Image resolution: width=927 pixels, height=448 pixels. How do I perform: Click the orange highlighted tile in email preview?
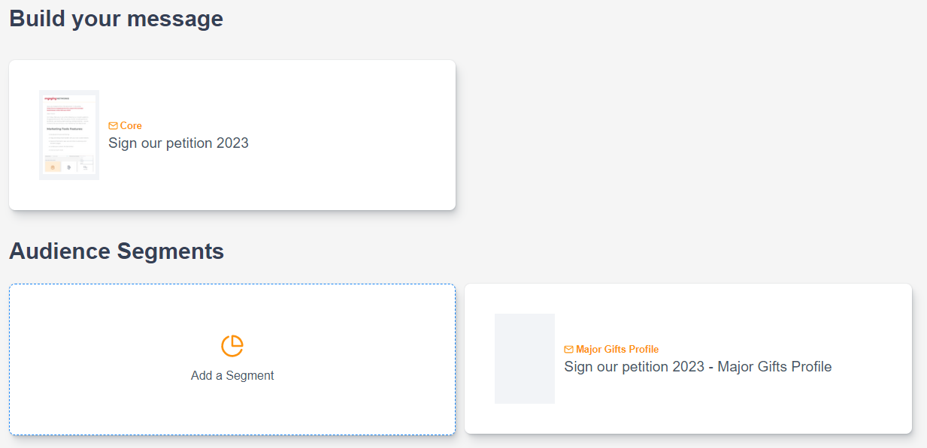coord(53,167)
